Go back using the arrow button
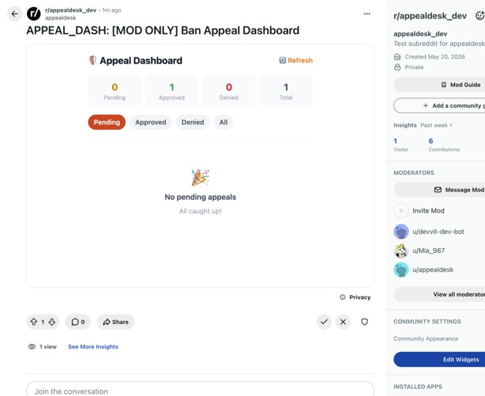This screenshot has width=485, height=396. [x=15, y=14]
